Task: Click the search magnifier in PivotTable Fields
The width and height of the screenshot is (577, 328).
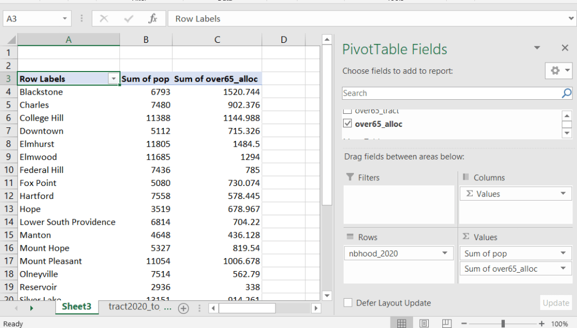Action: (x=566, y=94)
